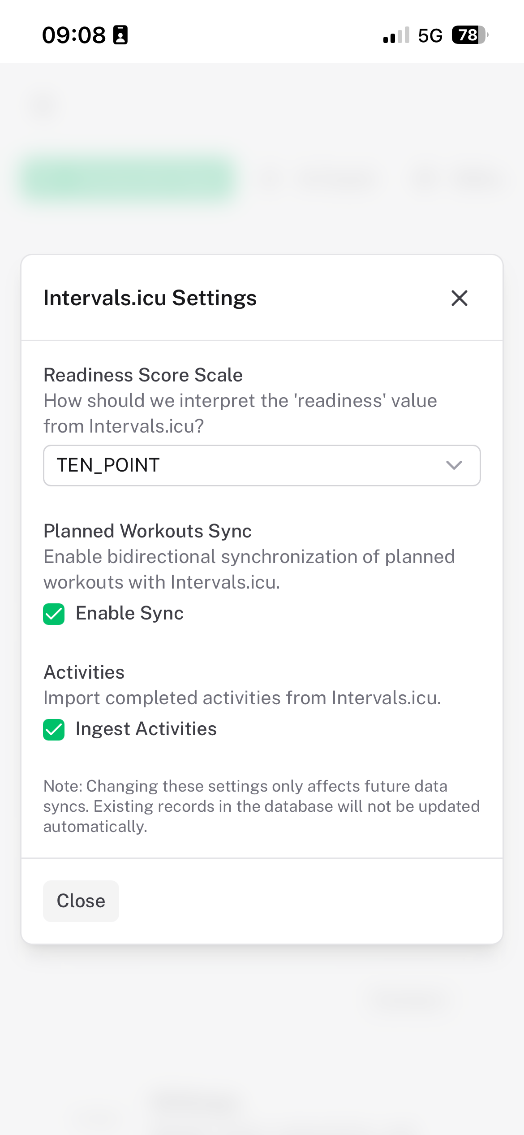
Task: Tap the Enable Sync label text
Action: point(129,613)
